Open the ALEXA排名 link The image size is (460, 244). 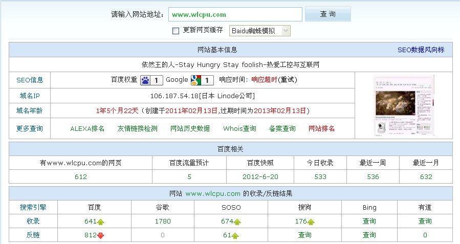click(87, 128)
